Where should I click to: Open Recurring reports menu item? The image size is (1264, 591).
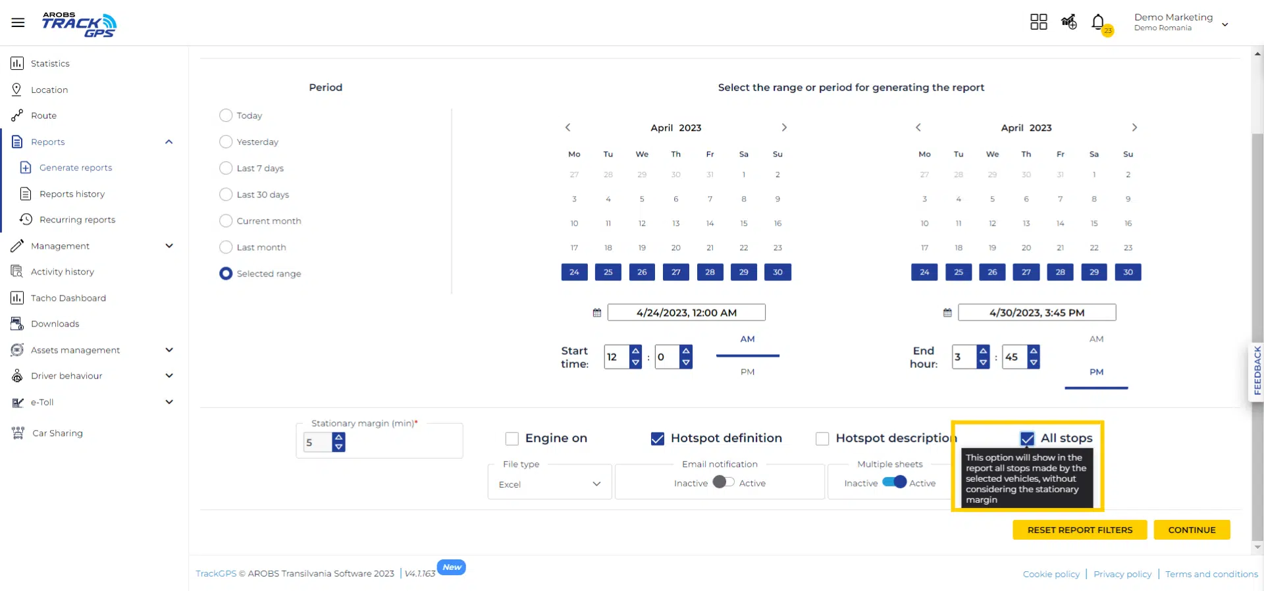click(x=77, y=220)
